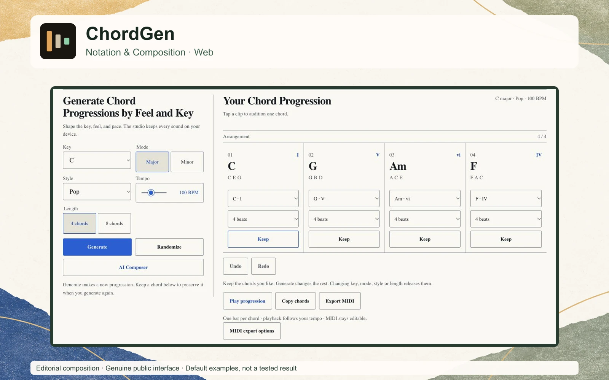This screenshot has width=609, height=380.
Task: Toggle Keep for the Am chord
Action: click(x=425, y=239)
